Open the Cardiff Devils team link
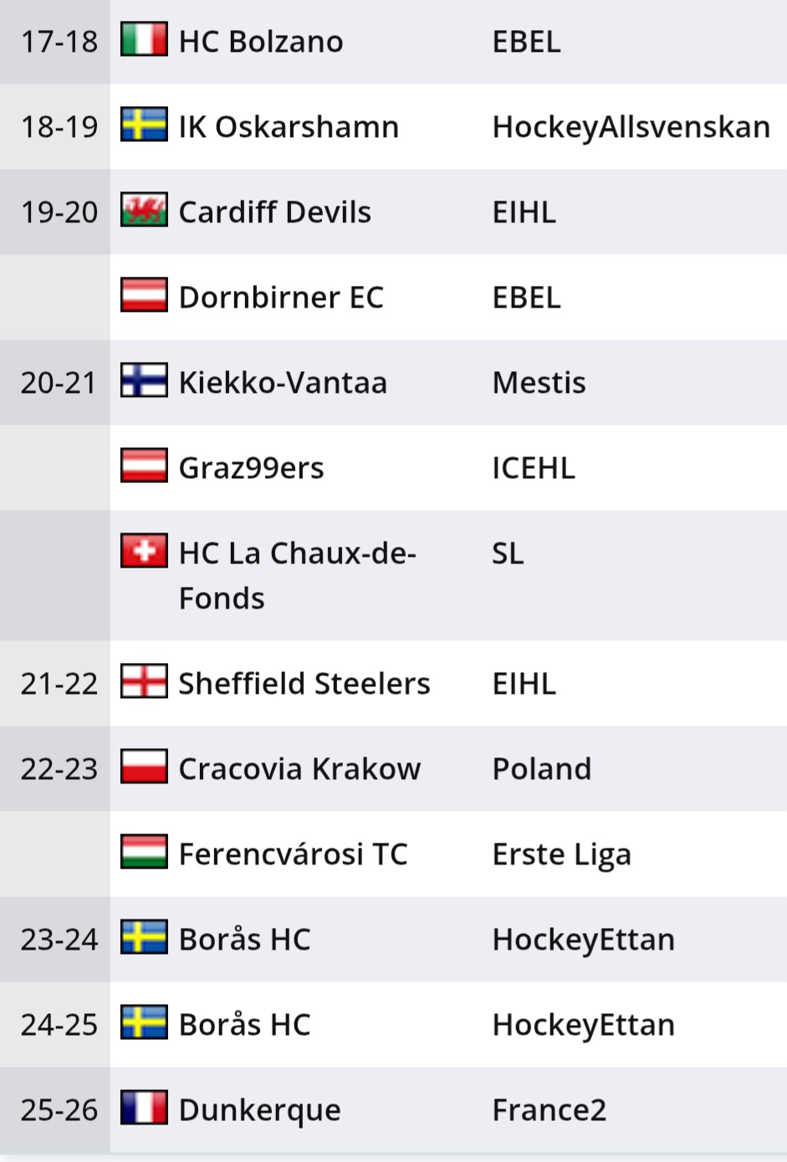Viewport: 787px width, 1162px height. (274, 212)
